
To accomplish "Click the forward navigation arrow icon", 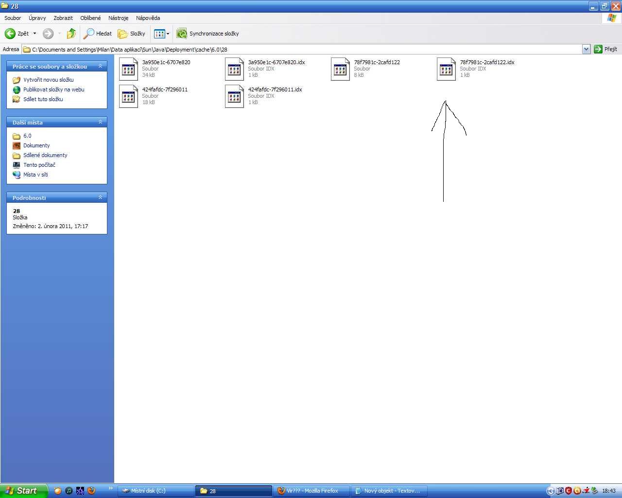I will click(48, 34).
